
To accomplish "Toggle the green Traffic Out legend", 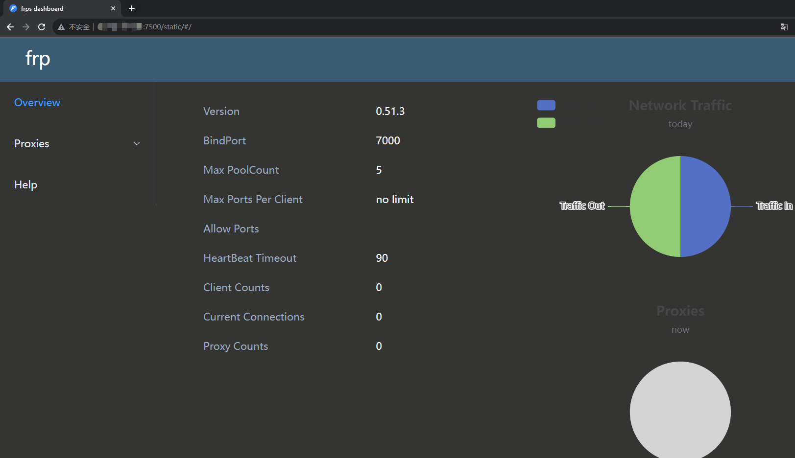I will pyautogui.click(x=546, y=123).
